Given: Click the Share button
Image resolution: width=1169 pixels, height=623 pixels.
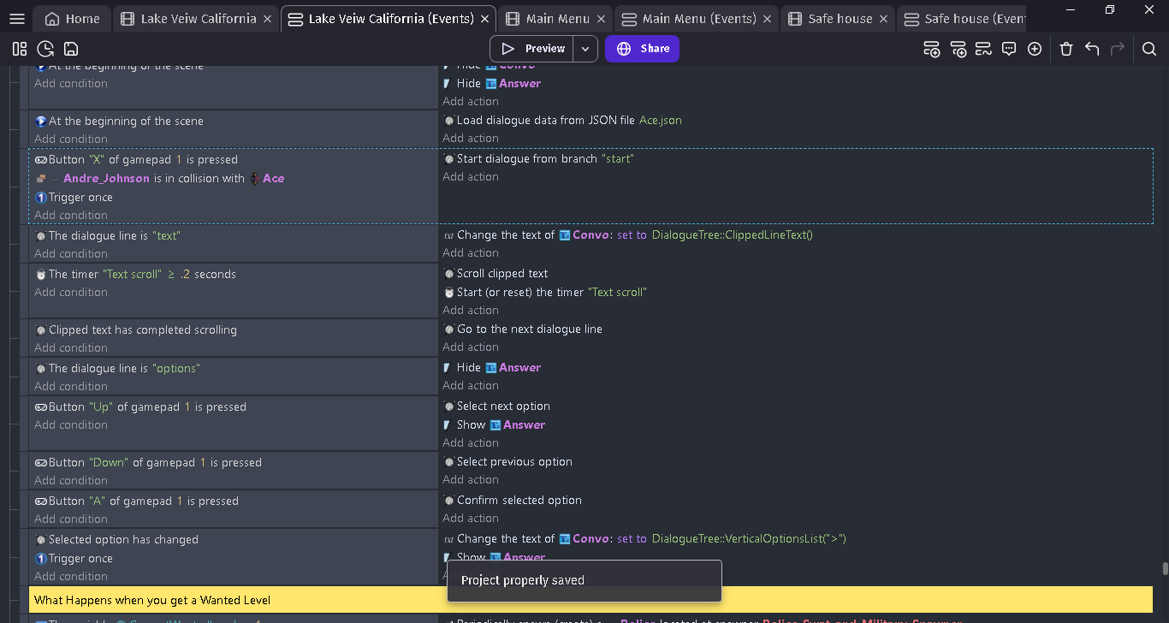Looking at the screenshot, I should [642, 49].
